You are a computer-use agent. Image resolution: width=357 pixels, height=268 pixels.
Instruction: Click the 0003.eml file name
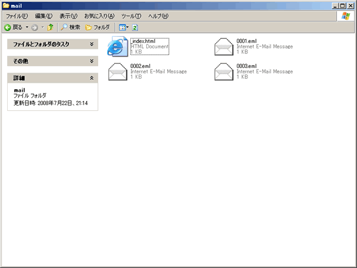point(246,66)
